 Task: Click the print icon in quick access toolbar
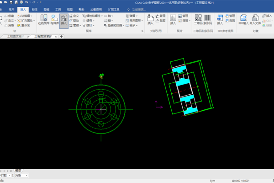[21, 2]
